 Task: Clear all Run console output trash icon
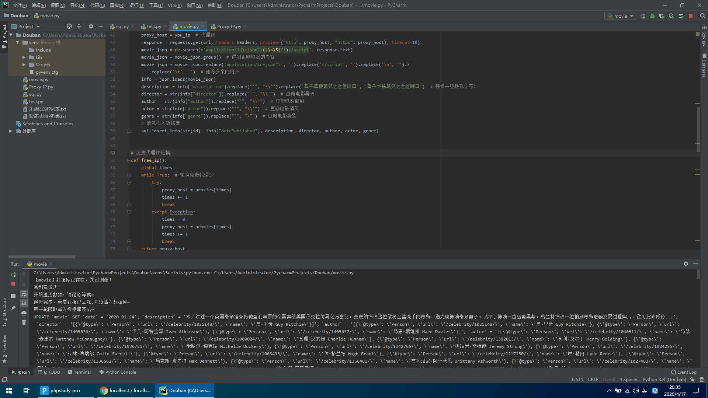(x=24, y=322)
